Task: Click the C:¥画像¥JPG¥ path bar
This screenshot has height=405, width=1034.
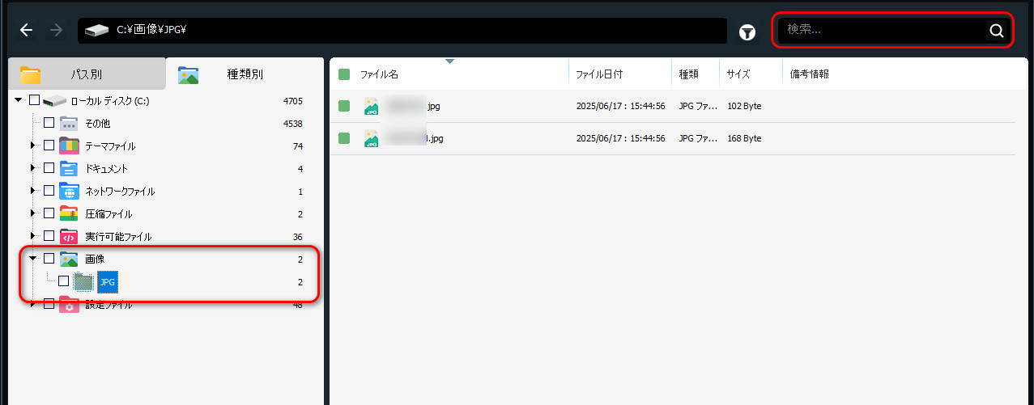Action: 402,31
